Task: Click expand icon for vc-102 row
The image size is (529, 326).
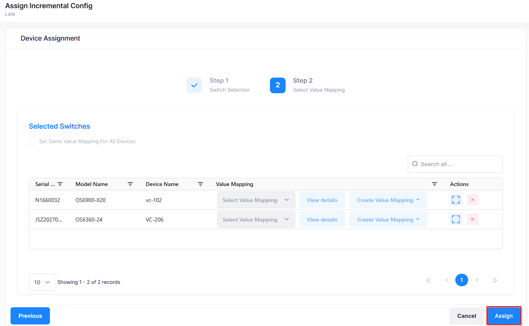Action: 456,200
